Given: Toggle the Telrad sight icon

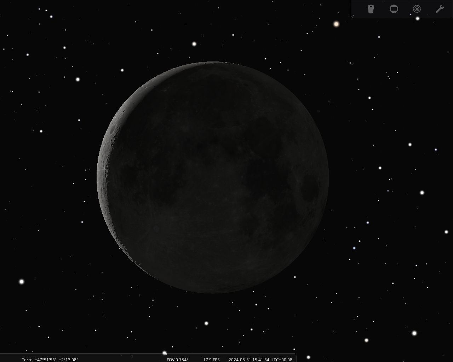Looking at the screenshot, I should click(417, 9).
